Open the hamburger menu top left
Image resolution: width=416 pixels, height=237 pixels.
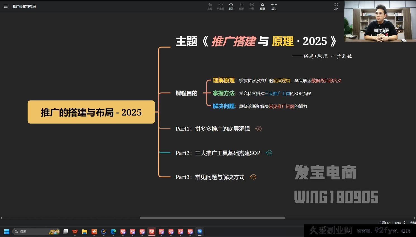[x=6, y=6]
